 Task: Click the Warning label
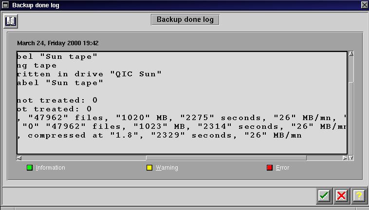(x=166, y=168)
